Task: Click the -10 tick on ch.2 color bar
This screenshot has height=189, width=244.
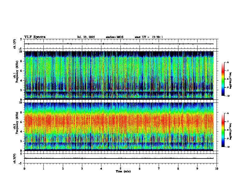Action: tap(228, 147)
